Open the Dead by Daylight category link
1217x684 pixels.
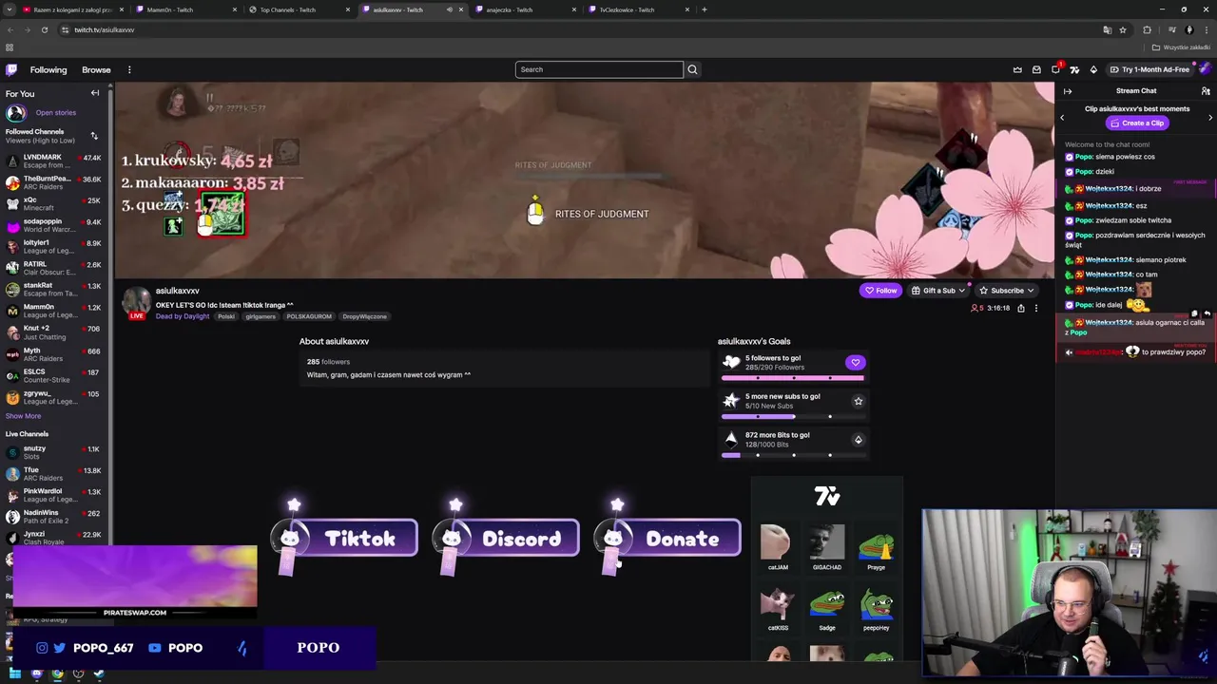click(183, 316)
